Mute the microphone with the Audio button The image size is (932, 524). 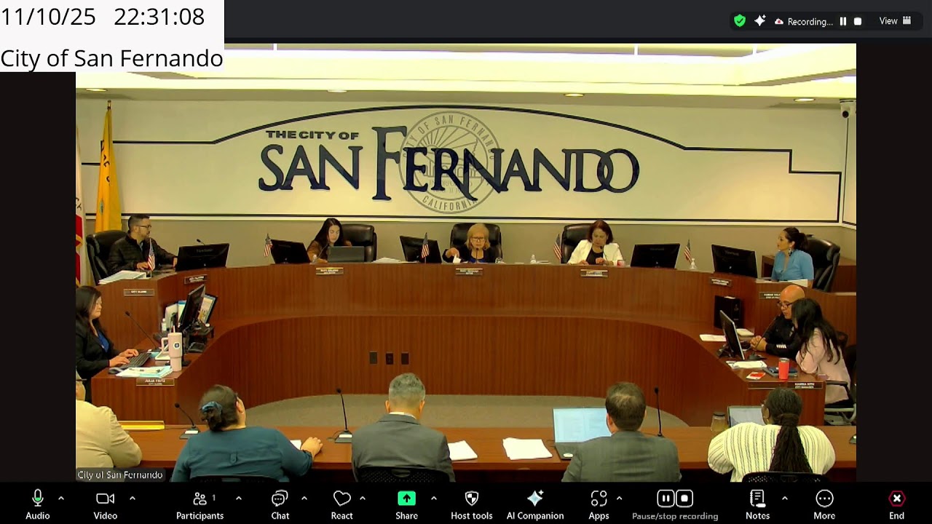tap(38, 505)
